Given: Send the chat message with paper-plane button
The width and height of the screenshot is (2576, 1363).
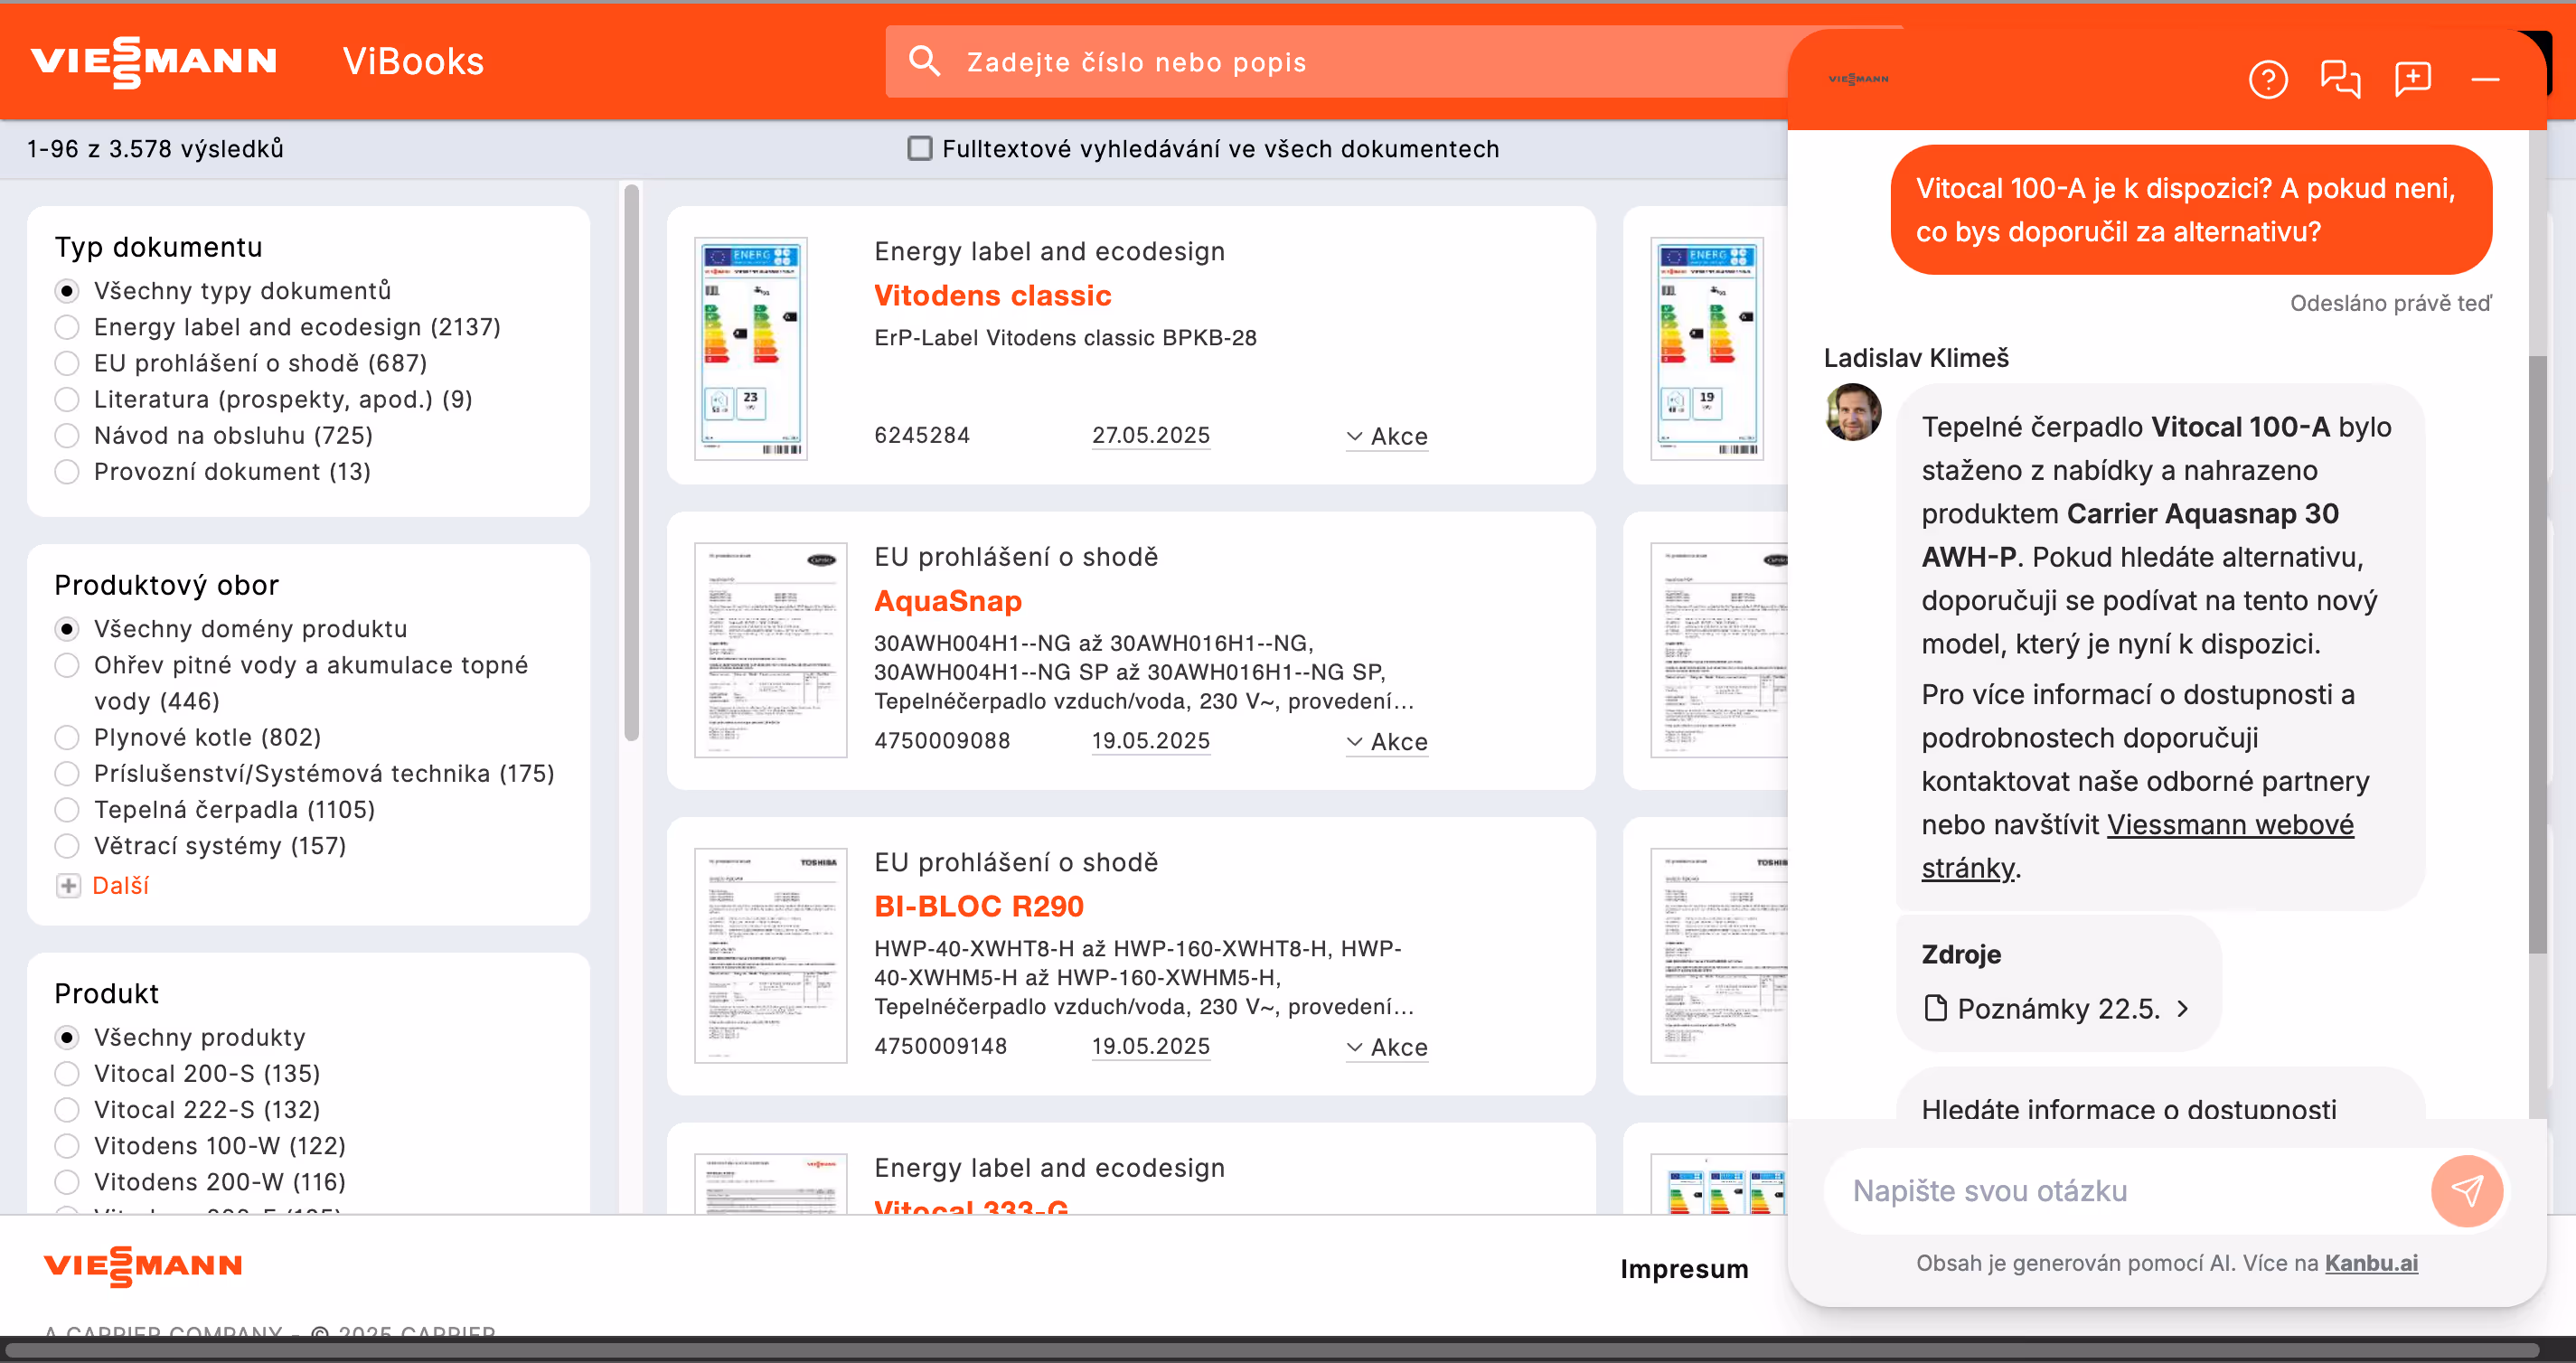Looking at the screenshot, I should pyautogui.click(x=2467, y=1190).
